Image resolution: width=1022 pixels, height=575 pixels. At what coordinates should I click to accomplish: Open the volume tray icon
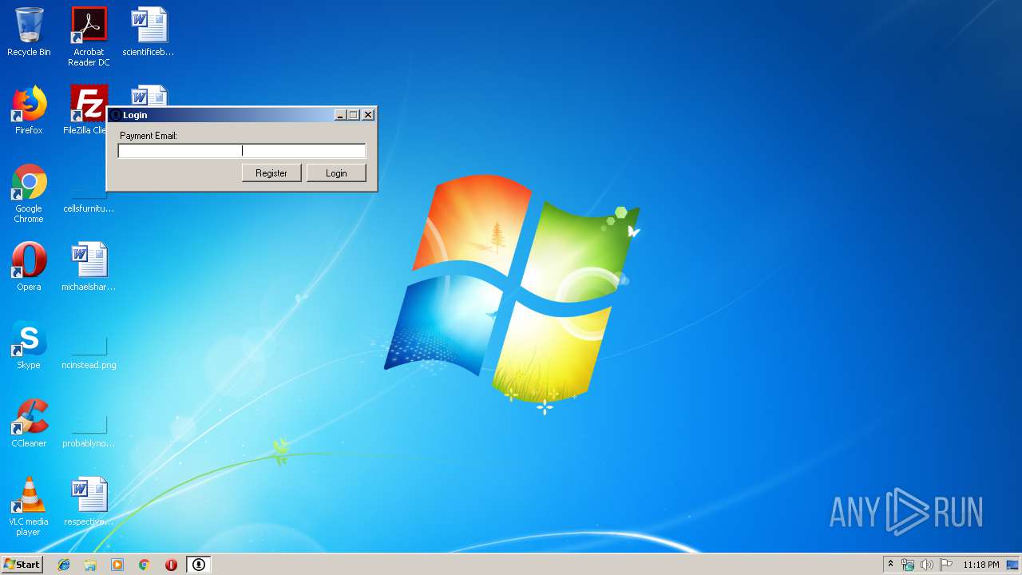pyautogui.click(x=927, y=565)
